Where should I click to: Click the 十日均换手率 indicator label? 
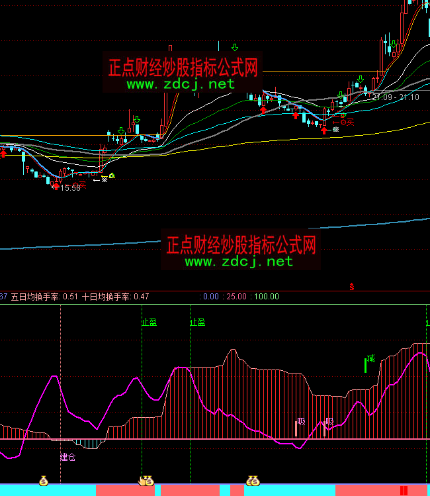click(x=106, y=297)
